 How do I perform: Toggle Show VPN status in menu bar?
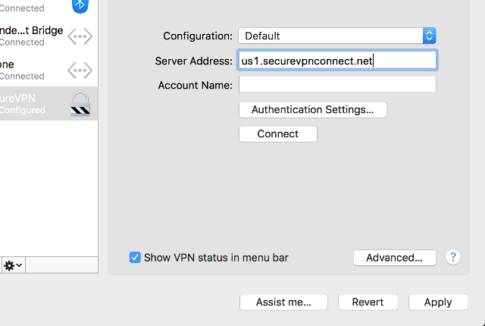coord(136,258)
